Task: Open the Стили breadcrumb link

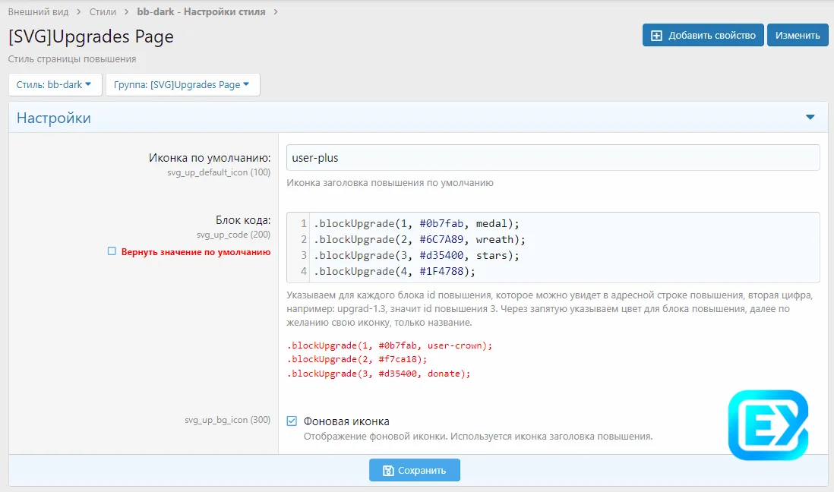Action: click(x=103, y=12)
